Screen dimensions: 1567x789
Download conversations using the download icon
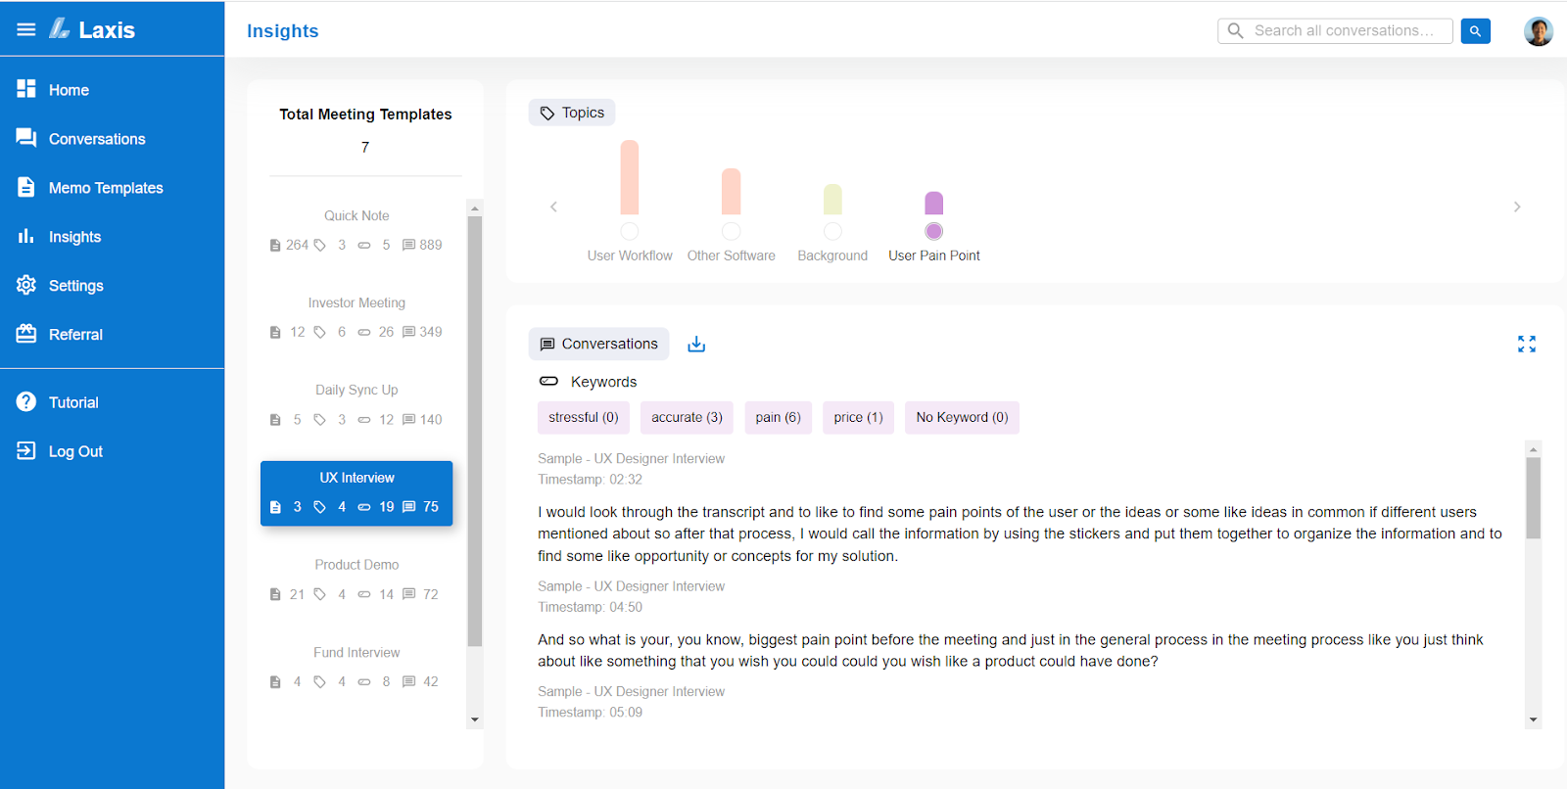tap(696, 344)
